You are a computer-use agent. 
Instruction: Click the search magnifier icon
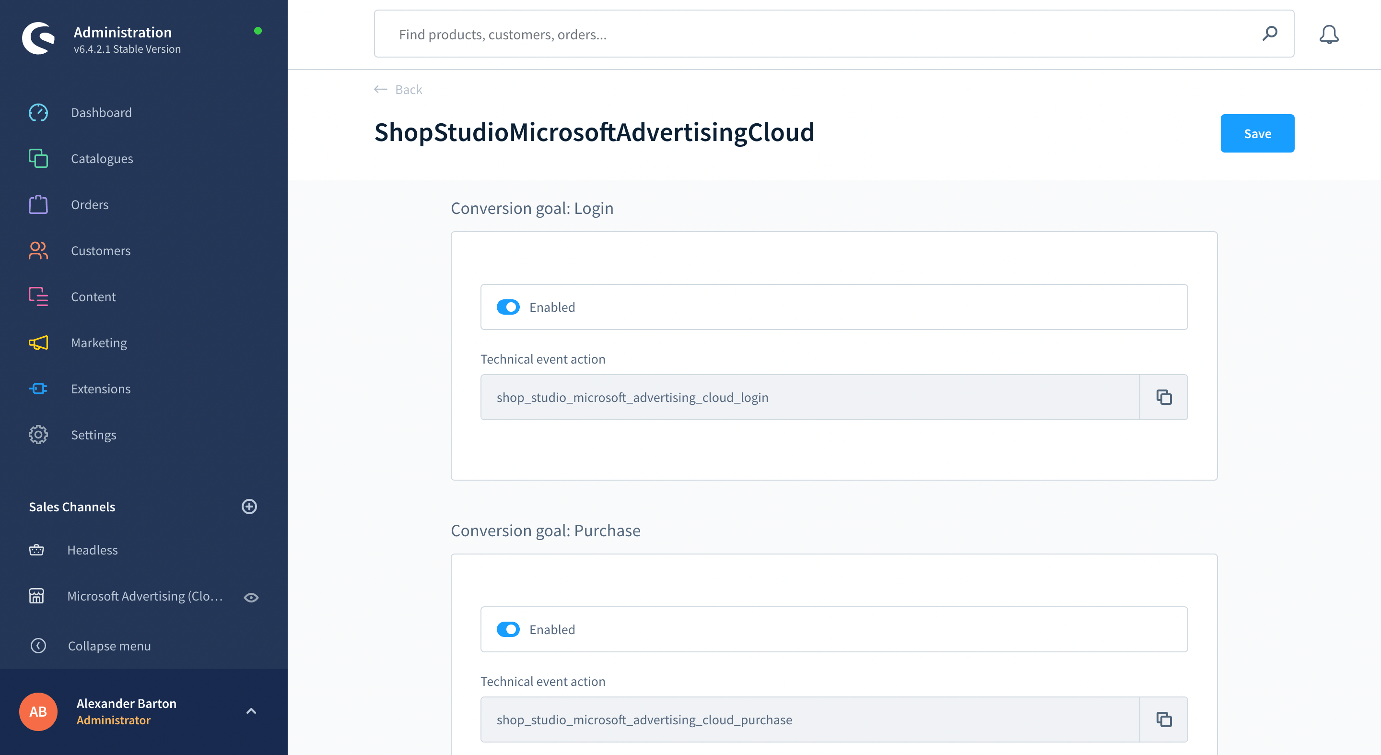(1269, 34)
